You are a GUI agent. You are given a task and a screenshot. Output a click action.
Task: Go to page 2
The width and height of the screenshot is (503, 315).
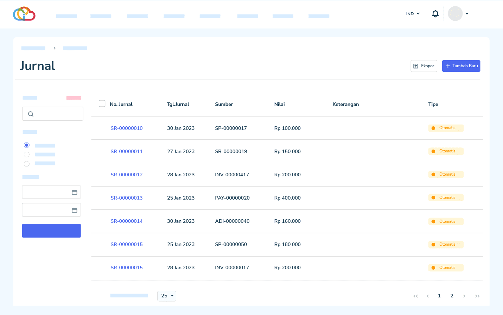(x=452, y=296)
